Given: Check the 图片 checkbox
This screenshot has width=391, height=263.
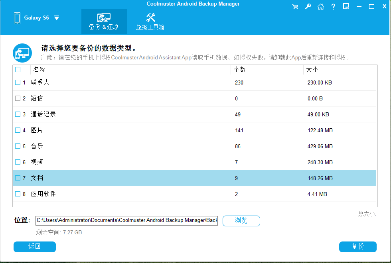Looking at the screenshot, I should [x=18, y=130].
